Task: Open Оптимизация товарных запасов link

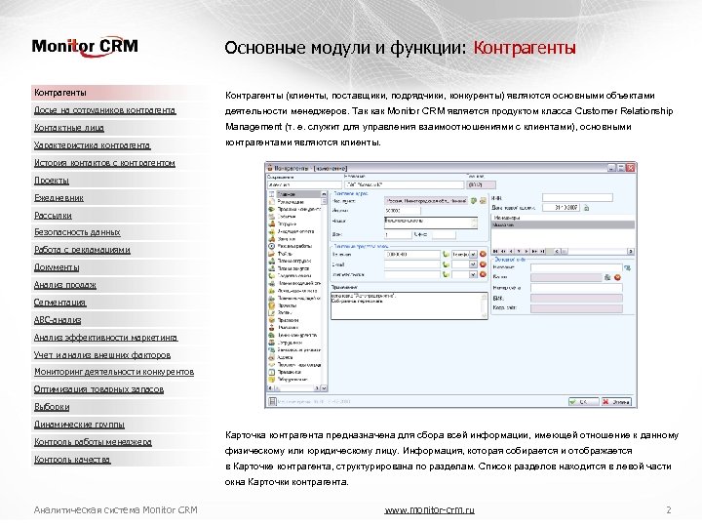Action: click(98, 389)
